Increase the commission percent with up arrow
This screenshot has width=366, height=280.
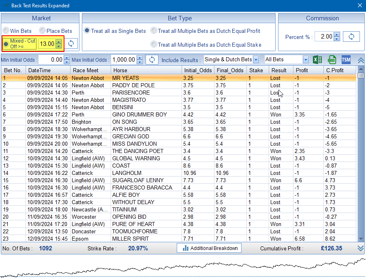pos(337,34)
